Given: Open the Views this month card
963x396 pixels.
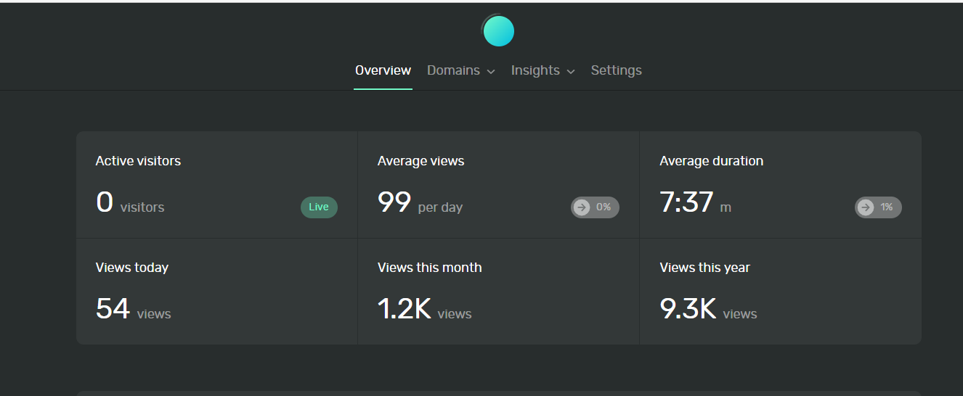Looking at the screenshot, I should pyautogui.click(x=498, y=292).
